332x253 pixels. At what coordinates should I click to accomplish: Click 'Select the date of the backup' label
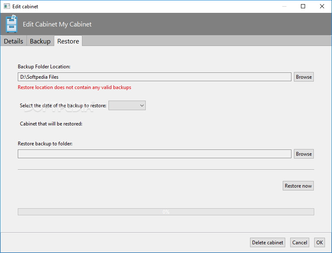click(x=63, y=106)
